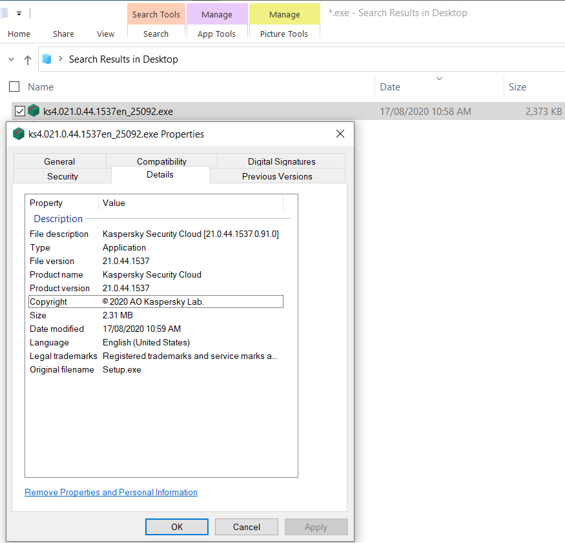Open the quick access toolbar customize arrow
Viewport: 565px width, 543px height.
coord(19,14)
